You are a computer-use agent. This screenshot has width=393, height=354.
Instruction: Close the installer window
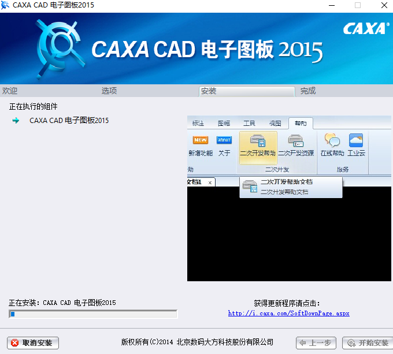tap(384, 5)
